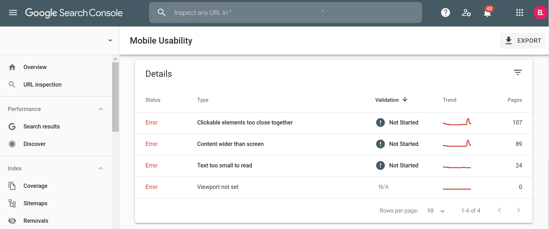Open the manage users and permissions icon
This screenshot has width=549, height=229.
click(x=466, y=13)
